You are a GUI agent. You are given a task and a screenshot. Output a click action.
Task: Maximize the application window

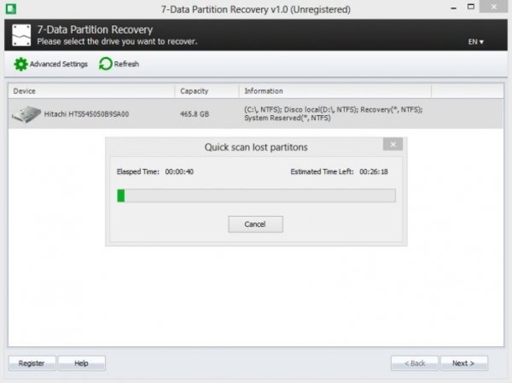pos(471,7)
